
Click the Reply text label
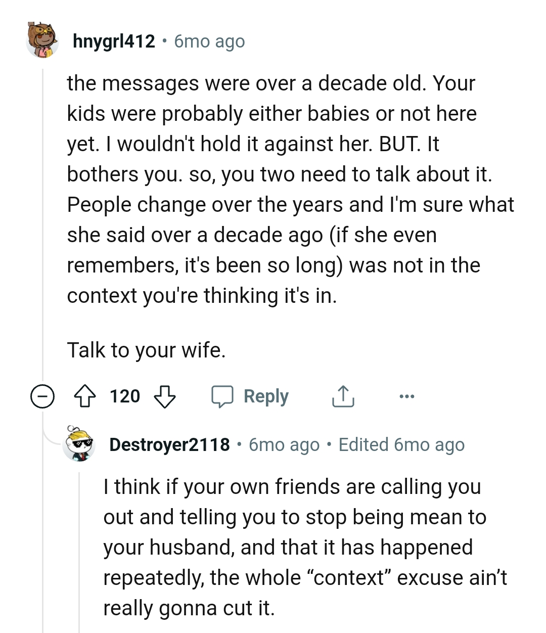[x=266, y=396]
